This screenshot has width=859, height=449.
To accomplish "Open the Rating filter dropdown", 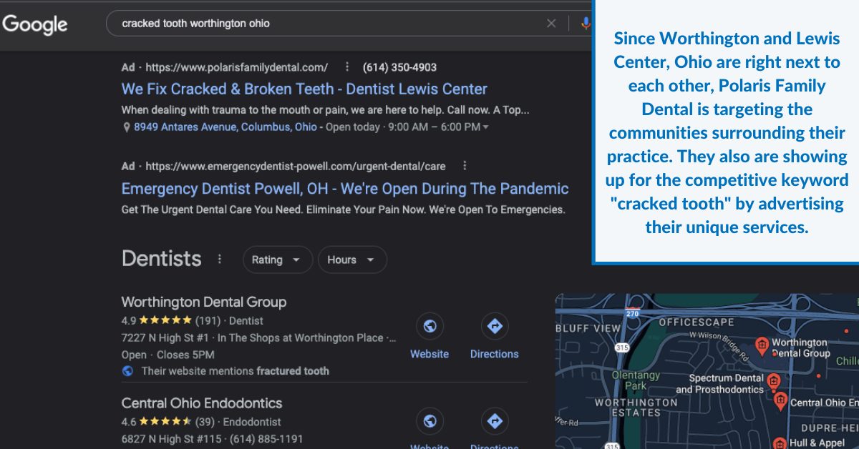I will (x=278, y=260).
